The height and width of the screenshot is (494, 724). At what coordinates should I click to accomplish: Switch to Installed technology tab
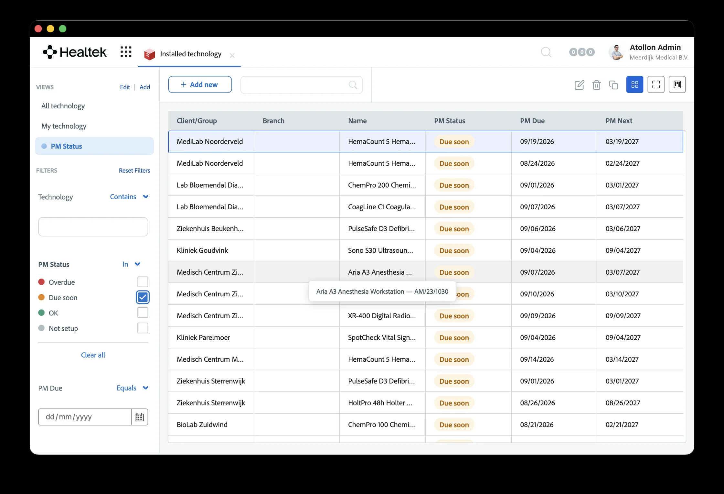[189, 54]
